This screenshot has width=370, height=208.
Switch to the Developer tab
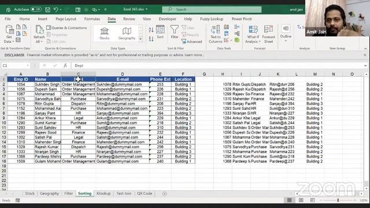[x=167, y=19]
